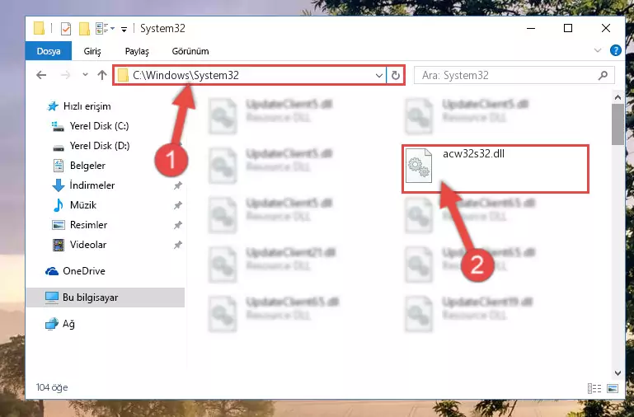Click the vertical scrollbar thumb
Image resolution: width=634 pixels, height=417 pixels.
click(618, 124)
